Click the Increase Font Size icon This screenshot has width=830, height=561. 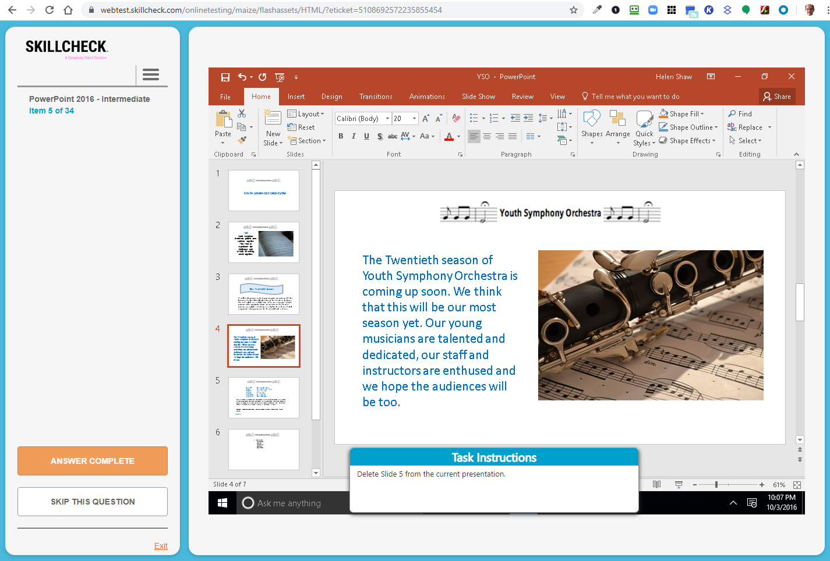pos(426,118)
